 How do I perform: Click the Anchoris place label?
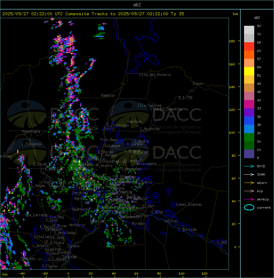77,225
